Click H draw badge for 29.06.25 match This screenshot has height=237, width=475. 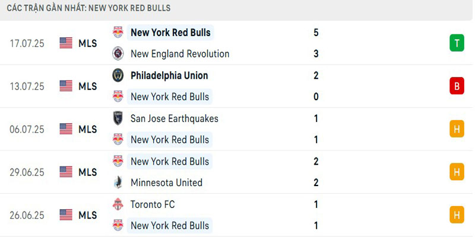(457, 172)
